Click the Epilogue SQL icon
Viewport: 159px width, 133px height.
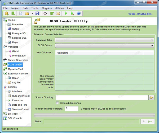pyautogui.click(x=9, y=38)
